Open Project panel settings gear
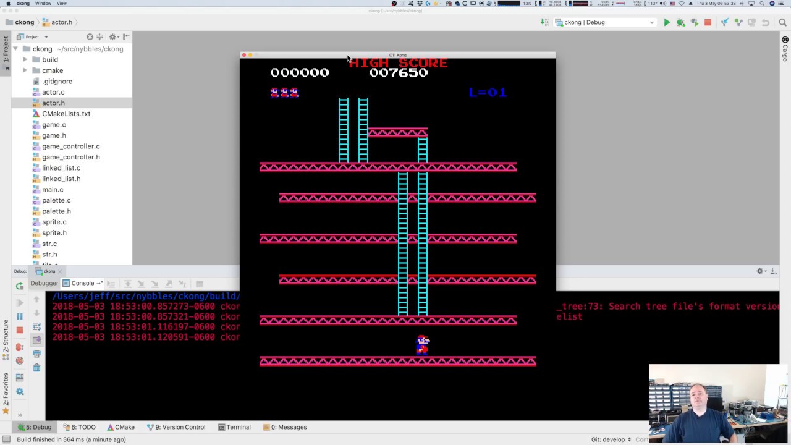Screen dimensions: 791x445 112,37
